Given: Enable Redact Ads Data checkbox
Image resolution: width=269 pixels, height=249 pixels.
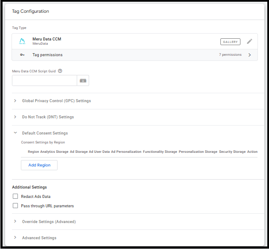Looking at the screenshot, I should click(x=15, y=197).
